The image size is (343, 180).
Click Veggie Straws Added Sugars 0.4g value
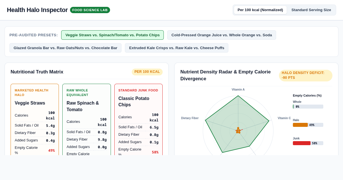click(50, 140)
